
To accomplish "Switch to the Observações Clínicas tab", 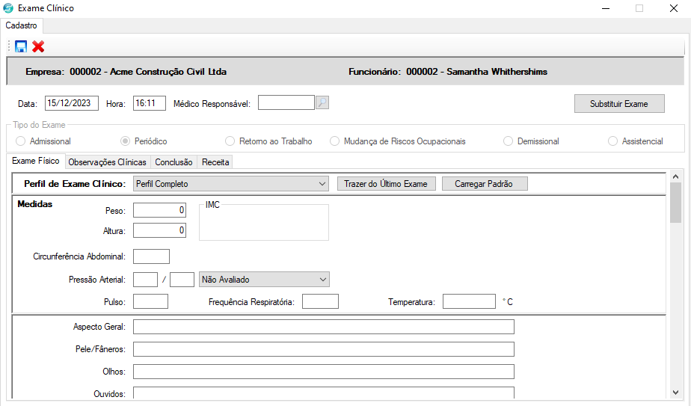I will [x=107, y=162].
